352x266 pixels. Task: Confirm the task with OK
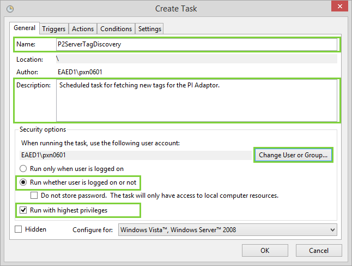click(265, 251)
